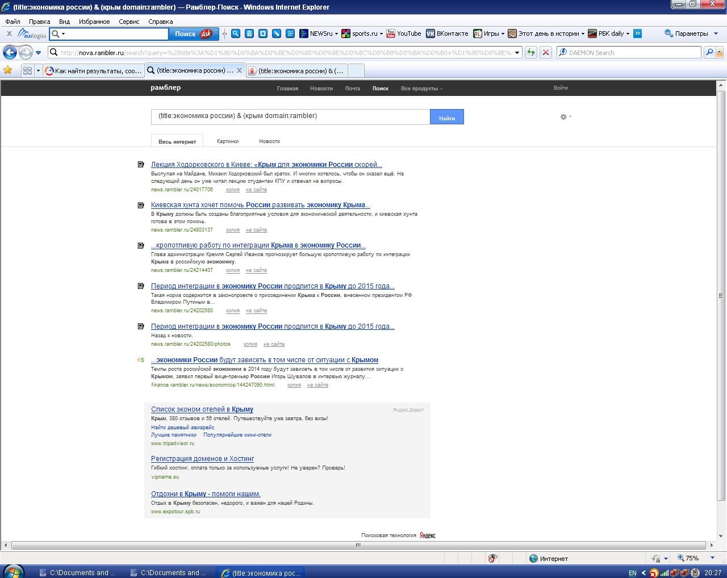Screen dimensions: 727x578
Task: Open the sports.ru toolbar bookmark
Action: coord(362,33)
